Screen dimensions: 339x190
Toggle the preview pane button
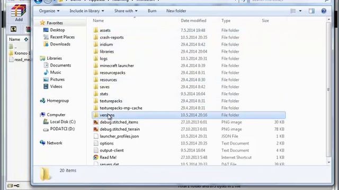tap(311, 11)
